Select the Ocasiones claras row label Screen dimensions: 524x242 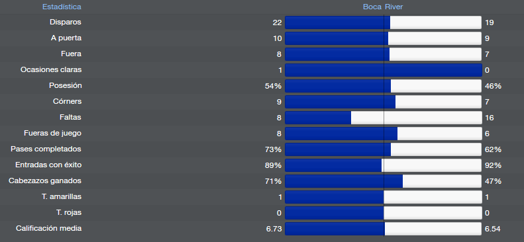51,69
